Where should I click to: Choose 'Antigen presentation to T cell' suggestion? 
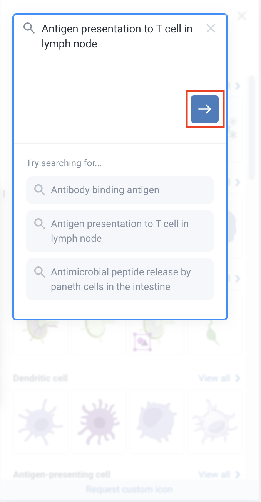pos(120,231)
